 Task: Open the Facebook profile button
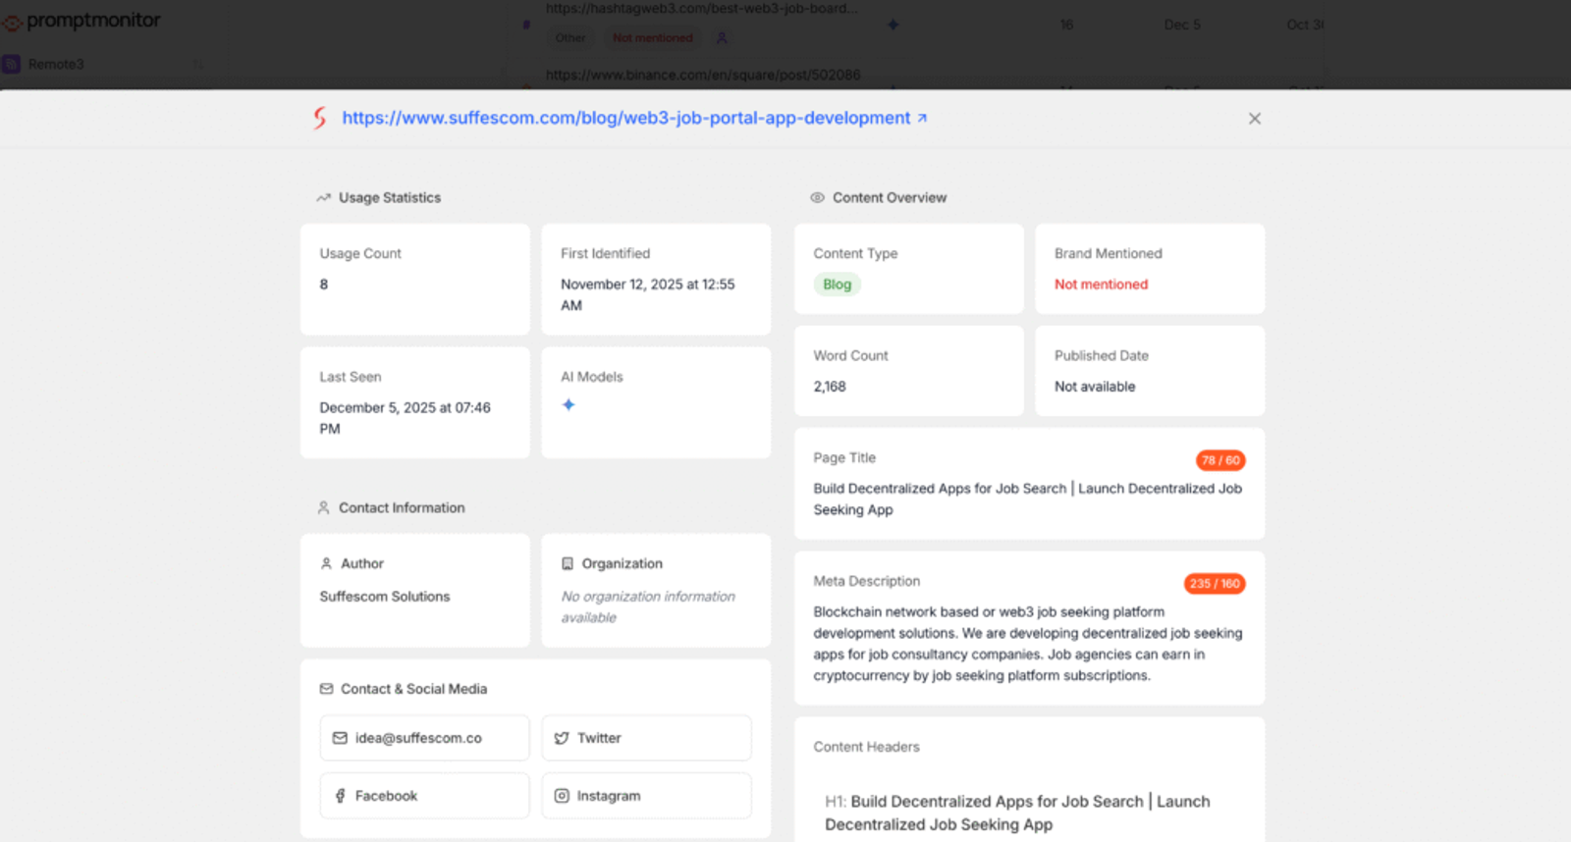point(424,796)
